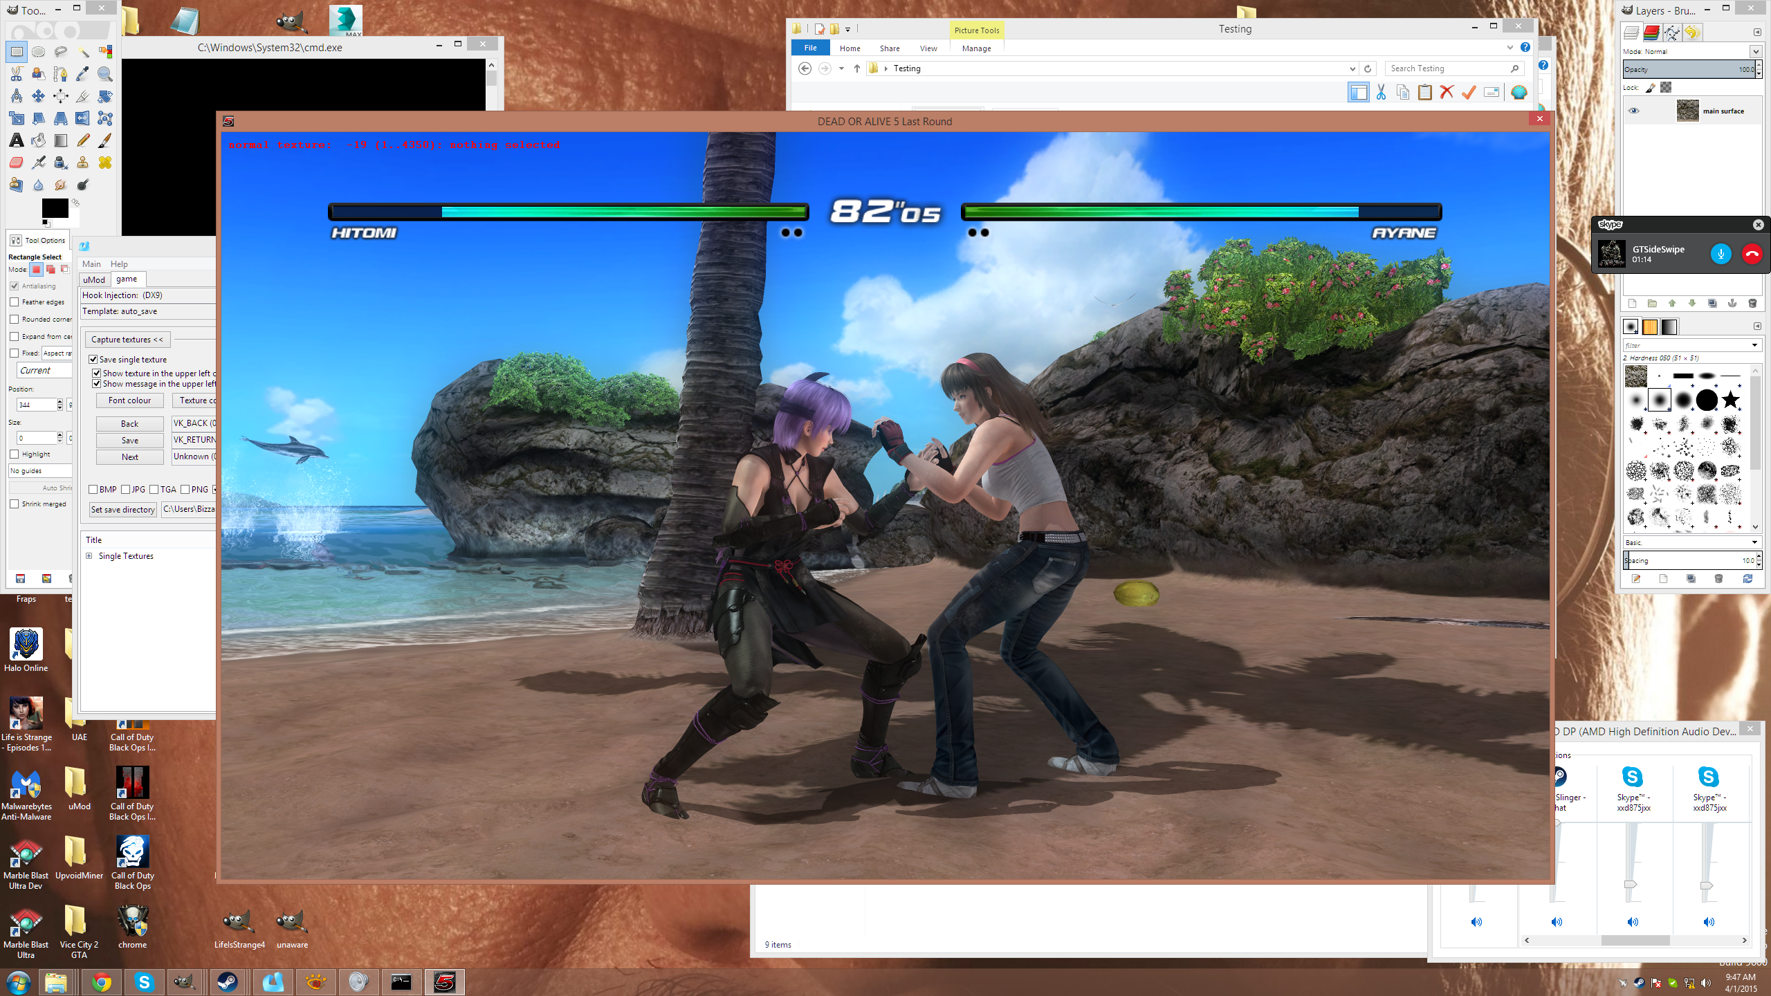Open the layer Mode dropdown

1755,51
